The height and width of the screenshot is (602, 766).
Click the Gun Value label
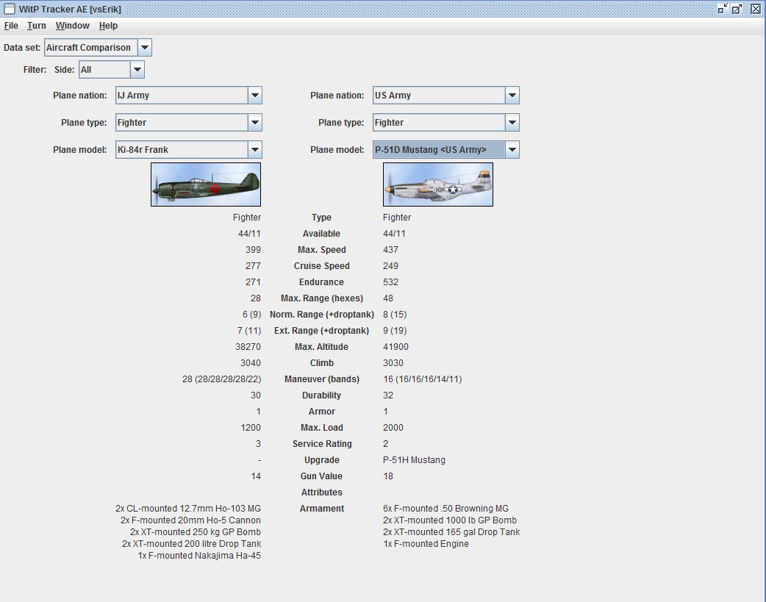pyautogui.click(x=321, y=476)
